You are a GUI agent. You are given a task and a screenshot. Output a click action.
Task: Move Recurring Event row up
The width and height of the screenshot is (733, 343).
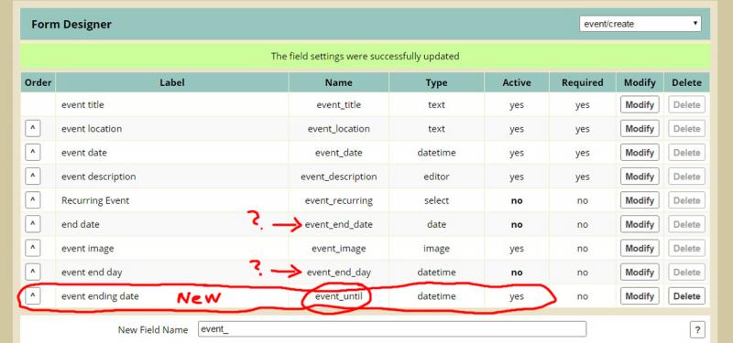tap(33, 200)
